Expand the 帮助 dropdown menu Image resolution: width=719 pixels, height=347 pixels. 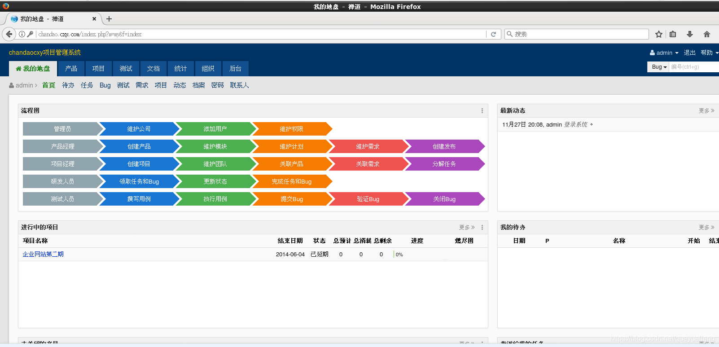(x=710, y=53)
